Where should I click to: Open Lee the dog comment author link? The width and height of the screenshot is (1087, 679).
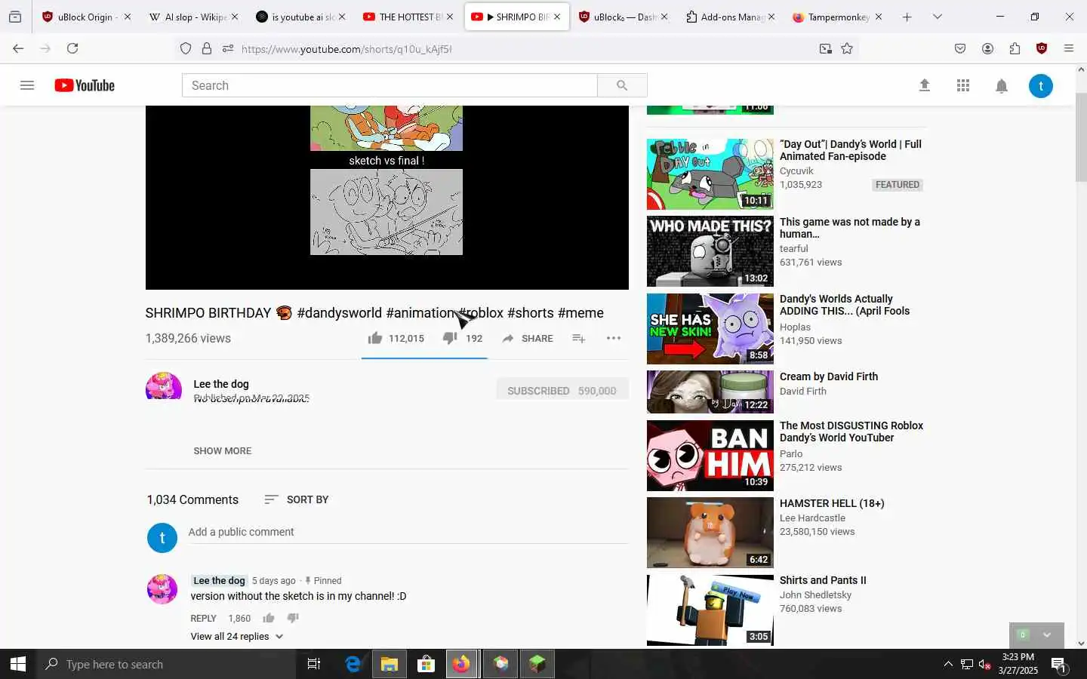(x=219, y=580)
